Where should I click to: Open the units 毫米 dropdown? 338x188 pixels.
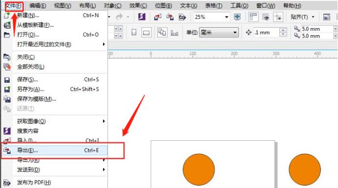pyautogui.click(x=219, y=33)
